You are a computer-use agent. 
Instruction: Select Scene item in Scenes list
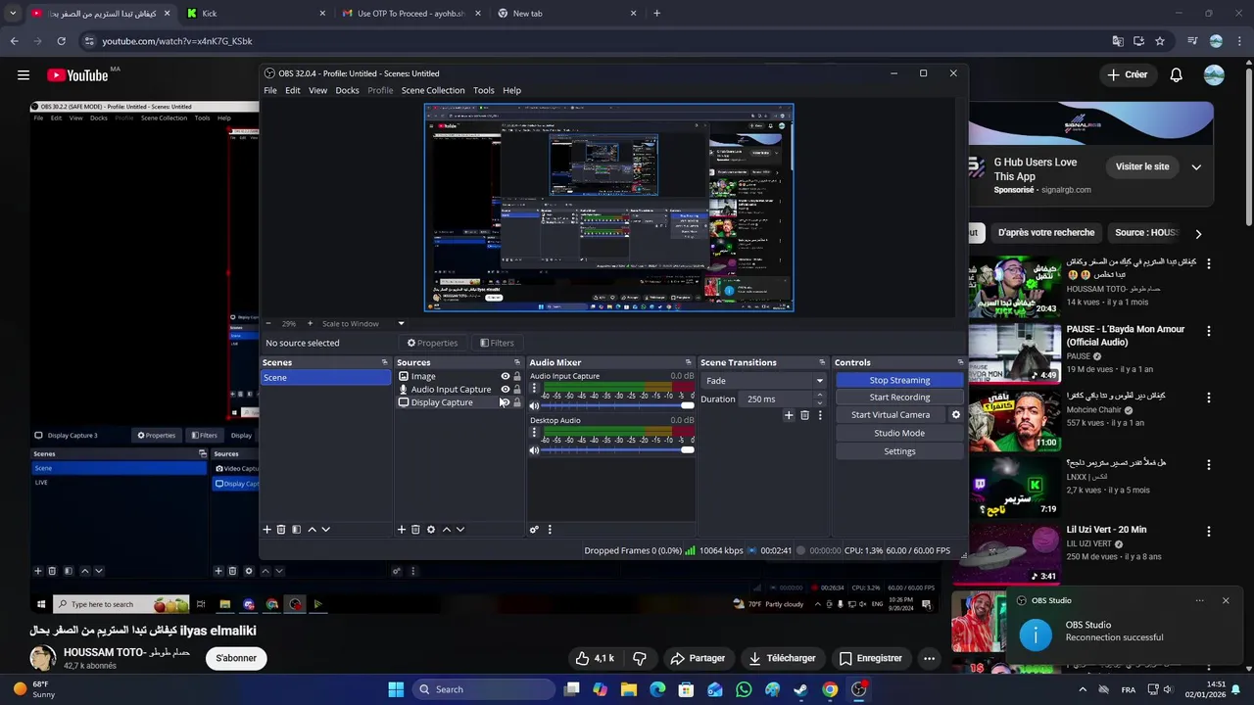click(325, 378)
